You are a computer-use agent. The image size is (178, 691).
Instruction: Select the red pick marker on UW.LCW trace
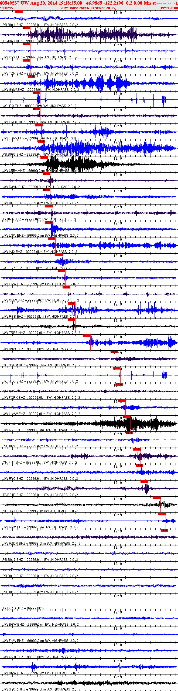click(x=49, y=222)
